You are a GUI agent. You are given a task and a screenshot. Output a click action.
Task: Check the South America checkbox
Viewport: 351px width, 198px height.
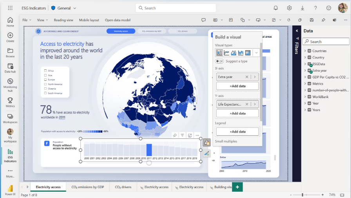pyautogui.click(x=45, y=93)
